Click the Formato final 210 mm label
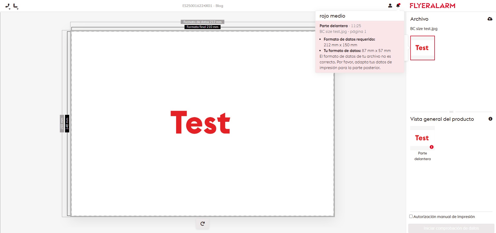This screenshot has width=496, height=233. coord(202,27)
